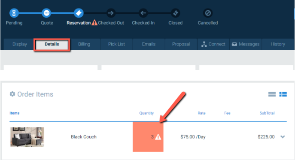Image resolution: width=295 pixels, height=160 pixels.
Task: View the History tab
Action: (x=278, y=44)
